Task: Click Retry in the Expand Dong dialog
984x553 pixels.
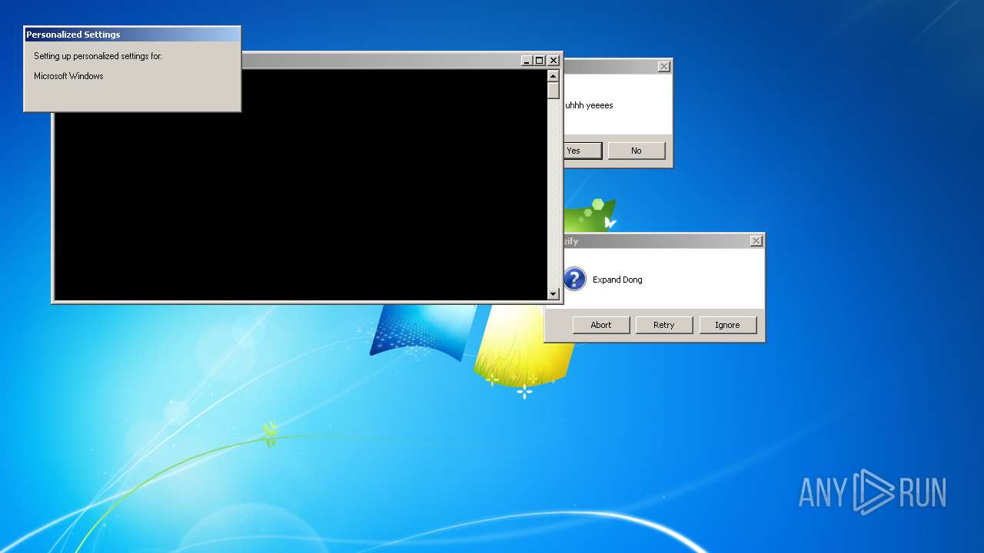Action: [664, 325]
